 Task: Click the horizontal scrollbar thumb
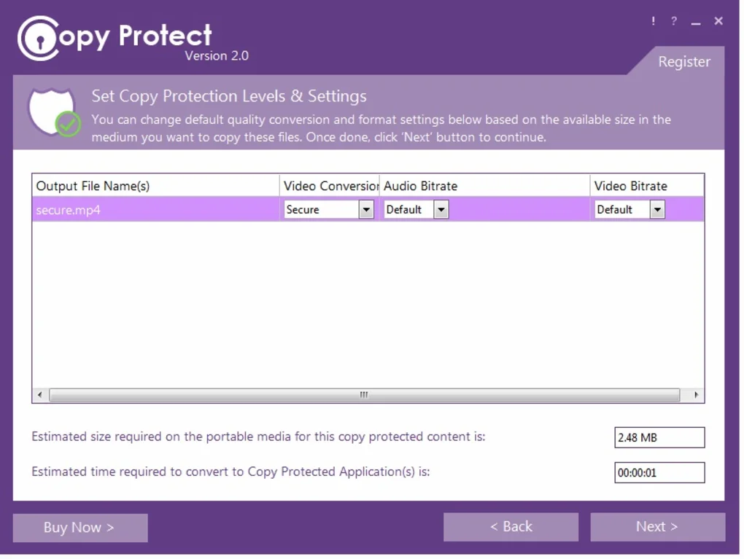pos(365,395)
